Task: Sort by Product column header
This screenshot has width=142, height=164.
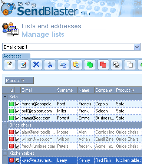Action: click(x=128, y=90)
